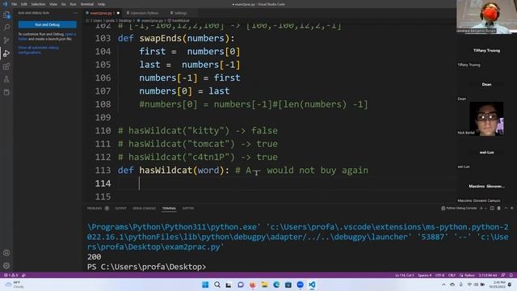The height and width of the screenshot is (291, 517).
Task: Open the Run menu
Action: [x=73, y=4]
